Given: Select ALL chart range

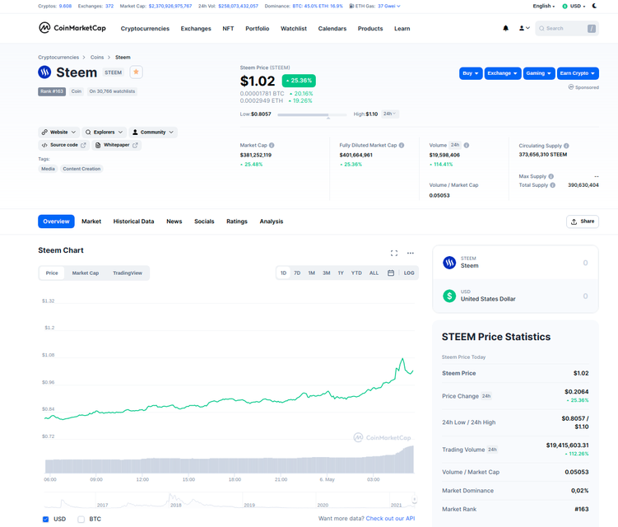Looking at the screenshot, I should pos(374,273).
